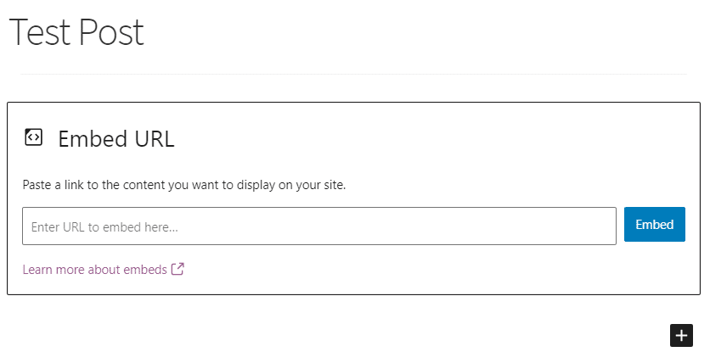Click the word Test in the title
The width and height of the screenshot is (710, 363).
(x=40, y=32)
